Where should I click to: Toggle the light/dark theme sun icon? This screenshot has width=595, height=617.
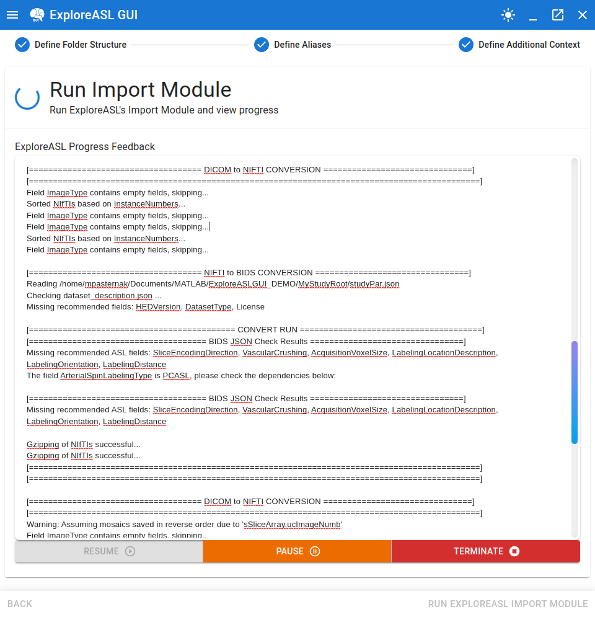[x=508, y=15]
